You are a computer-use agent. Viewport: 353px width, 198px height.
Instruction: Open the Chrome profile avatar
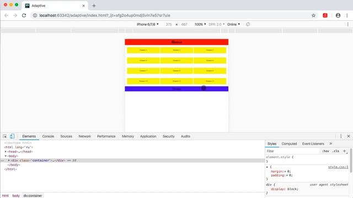[338, 15]
